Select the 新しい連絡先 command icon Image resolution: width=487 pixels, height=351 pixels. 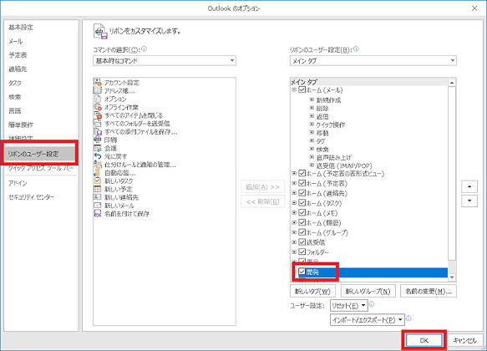click(x=98, y=197)
